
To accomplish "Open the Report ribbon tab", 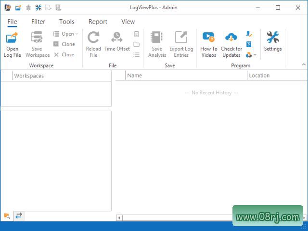I will tap(98, 22).
